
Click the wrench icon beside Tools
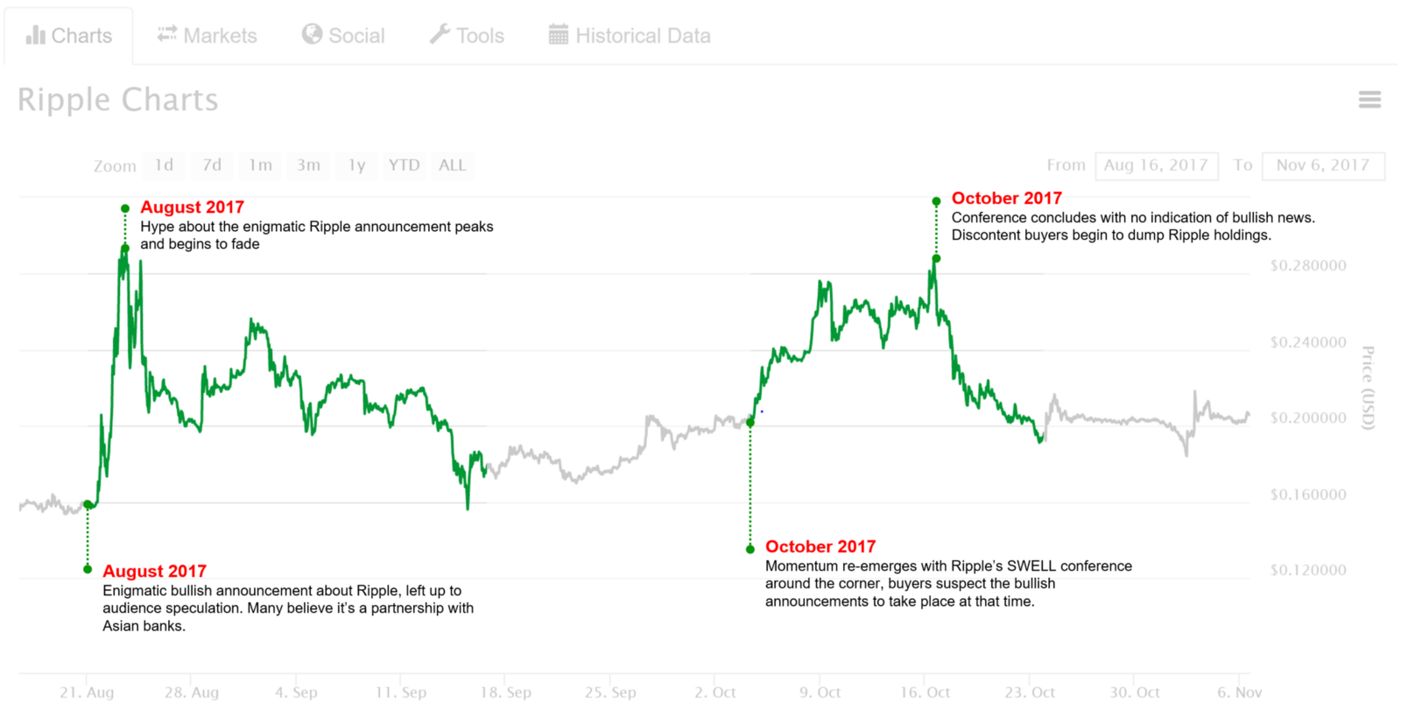pyautogui.click(x=440, y=34)
